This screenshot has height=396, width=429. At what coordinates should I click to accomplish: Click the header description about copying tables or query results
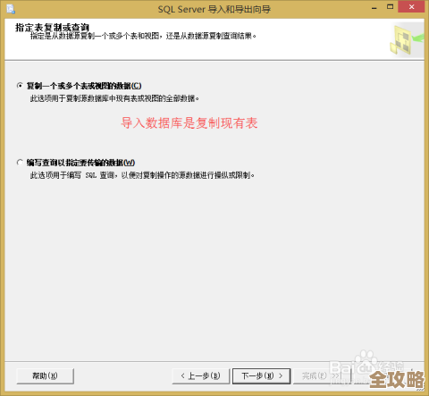[x=143, y=37]
